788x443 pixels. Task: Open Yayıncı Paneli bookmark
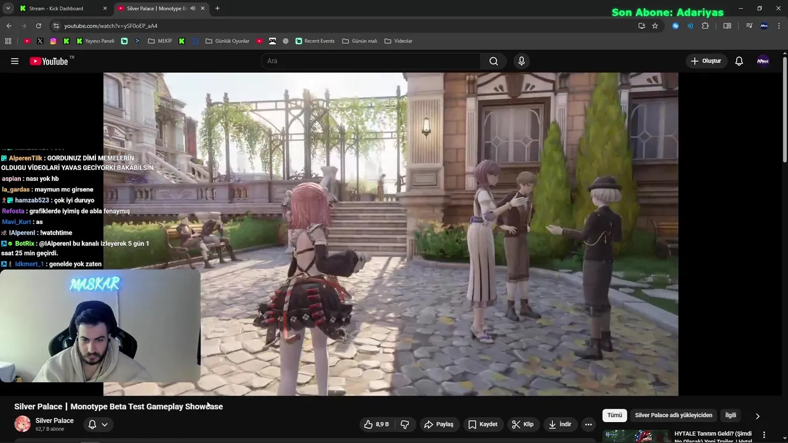[95, 41]
